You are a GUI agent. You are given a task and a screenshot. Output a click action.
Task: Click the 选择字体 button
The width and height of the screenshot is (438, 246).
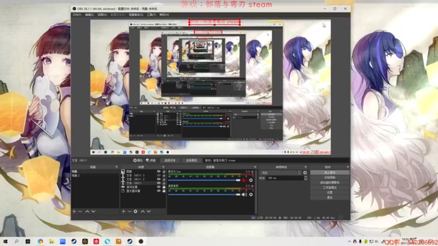(170, 160)
